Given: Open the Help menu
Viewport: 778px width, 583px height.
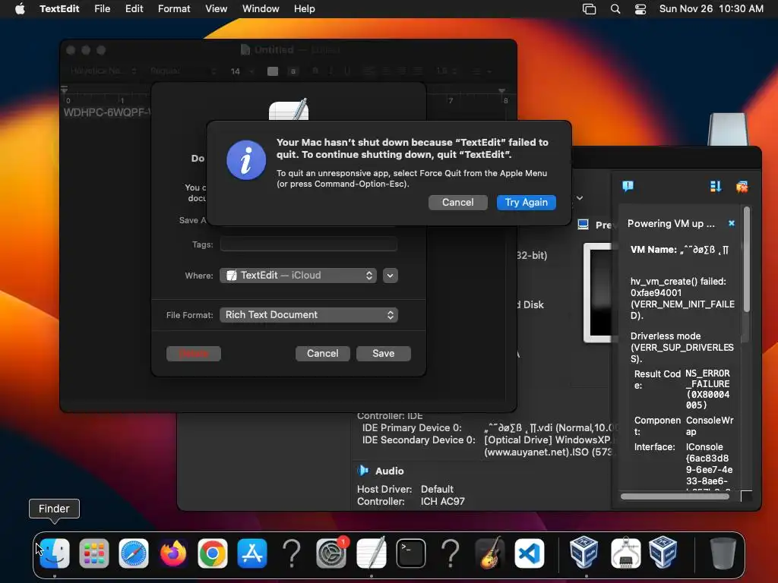Looking at the screenshot, I should [x=304, y=9].
